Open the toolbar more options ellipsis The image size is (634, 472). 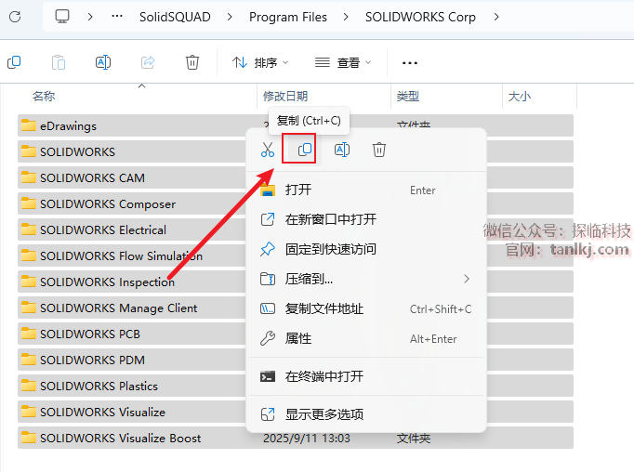410,62
